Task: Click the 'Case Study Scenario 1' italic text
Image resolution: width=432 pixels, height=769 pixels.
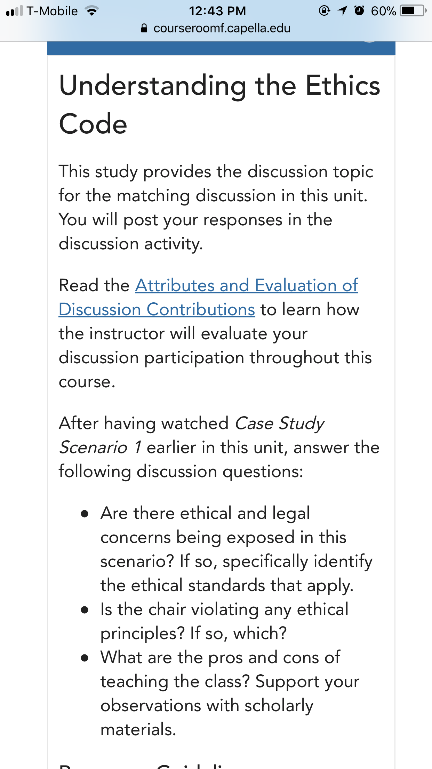Action: 192,435
